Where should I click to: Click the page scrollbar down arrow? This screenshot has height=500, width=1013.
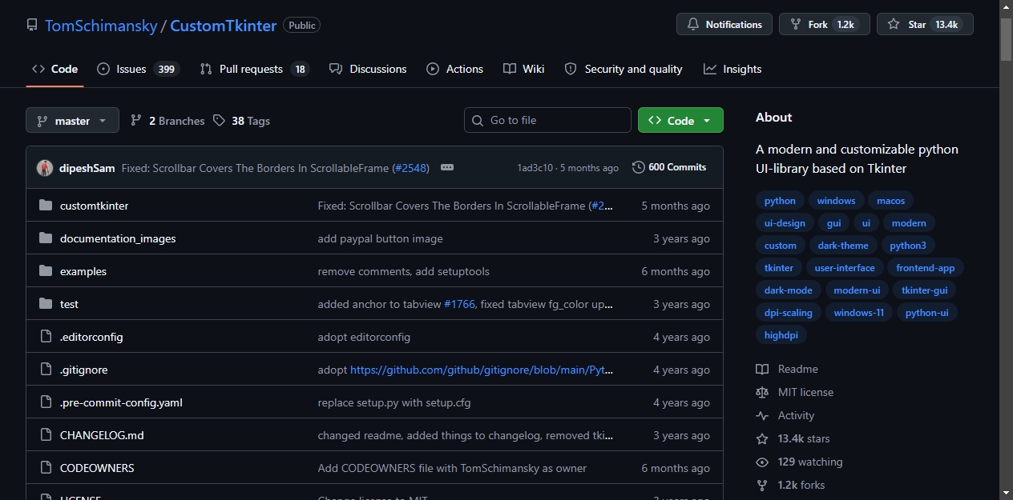(1006, 493)
